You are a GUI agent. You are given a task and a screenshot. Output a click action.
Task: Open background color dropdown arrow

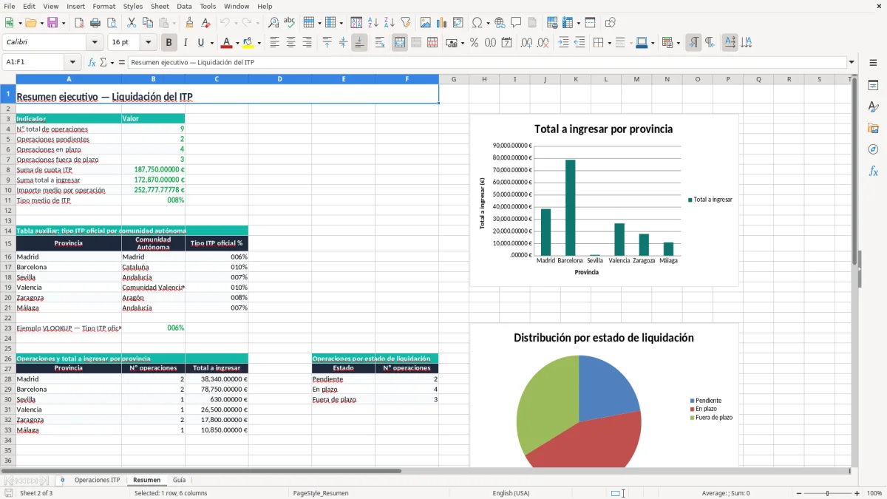[259, 43]
